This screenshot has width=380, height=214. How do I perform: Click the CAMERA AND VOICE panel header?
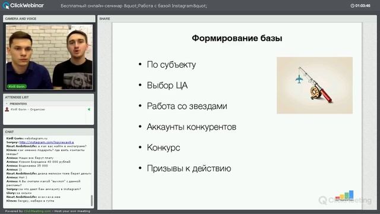49,18
